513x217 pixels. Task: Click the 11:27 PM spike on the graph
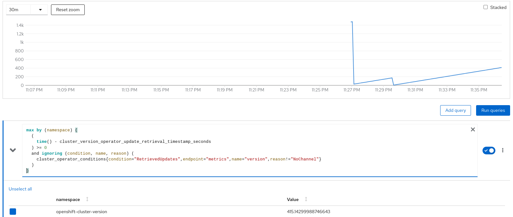352,22
